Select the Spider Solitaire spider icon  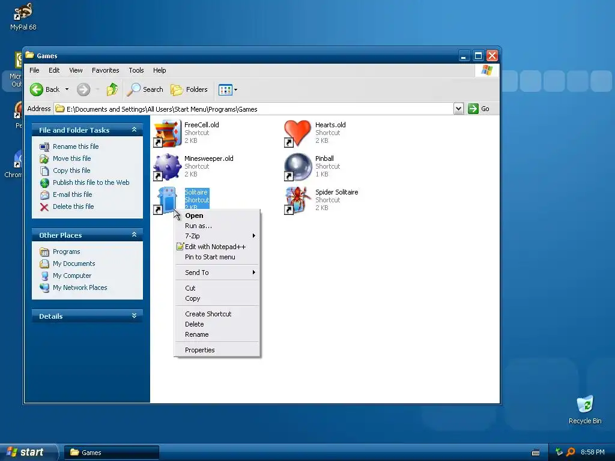point(297,200)
